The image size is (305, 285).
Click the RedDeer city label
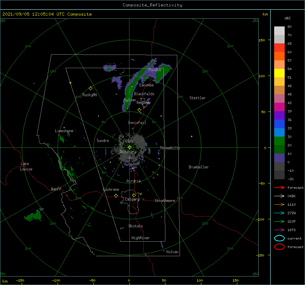(x=144, y=103)
